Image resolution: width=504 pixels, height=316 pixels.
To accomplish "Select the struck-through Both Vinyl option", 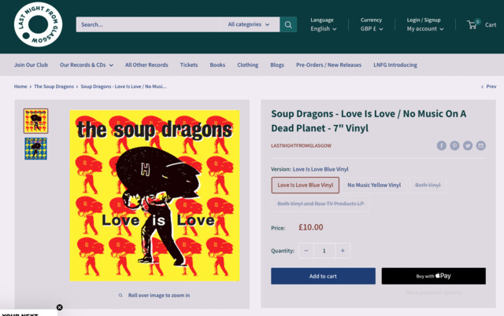I will point(428,185).
